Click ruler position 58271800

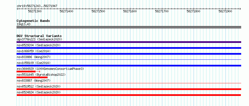194,11
